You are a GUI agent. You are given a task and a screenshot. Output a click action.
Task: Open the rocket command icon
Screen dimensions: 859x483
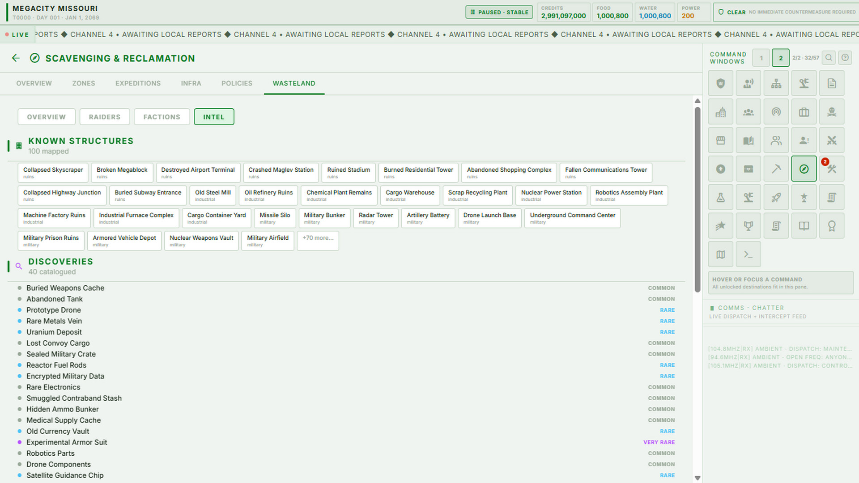776,197
